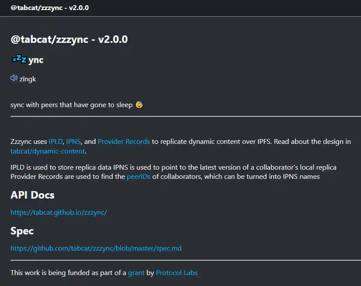
Task: Click the main @tabcat/zzzync v2.0.0 heading
Action: coord(69,39)
